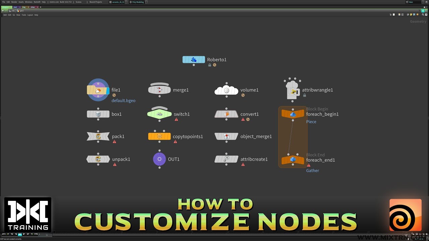The width and height of the screenshot is (429, 241).
Task: Click the box1 node icon
Action: coord(98,114)
